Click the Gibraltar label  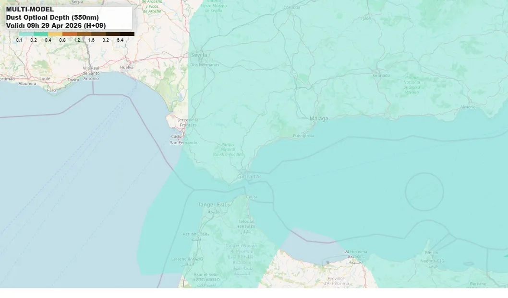[250, 175]
